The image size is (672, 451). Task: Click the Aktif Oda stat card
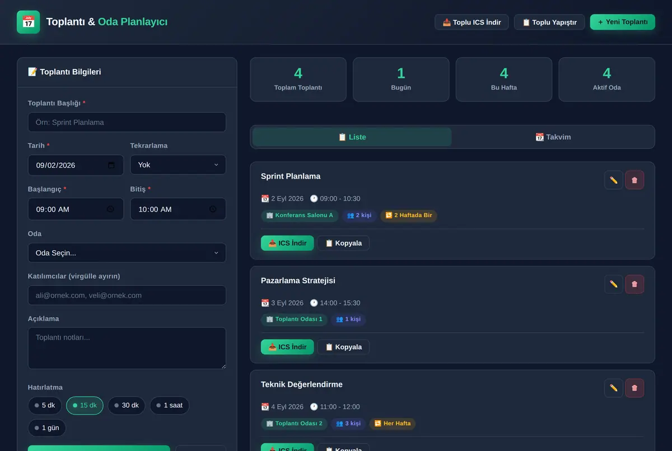607,79
